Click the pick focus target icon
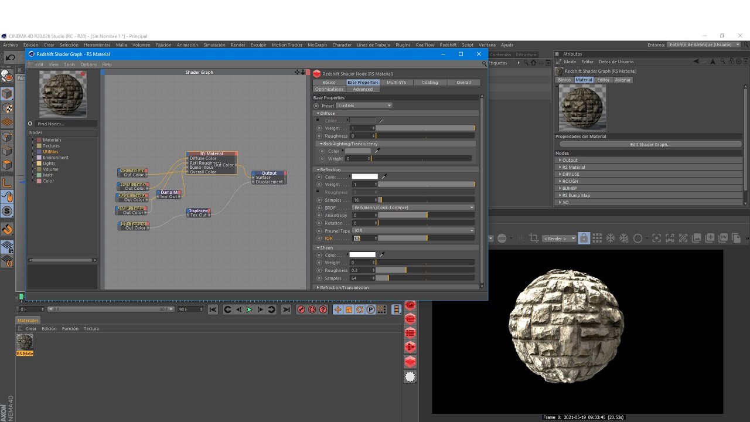The height and width of the screenshot is (422, 750). coord(657,238)
